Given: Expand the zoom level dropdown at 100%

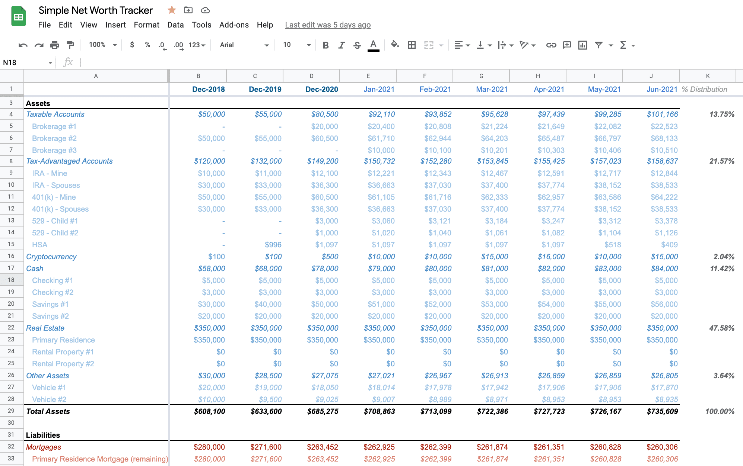Looking at the screenshot, I should [x=102, y=45].
